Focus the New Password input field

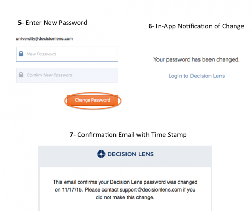67,54
